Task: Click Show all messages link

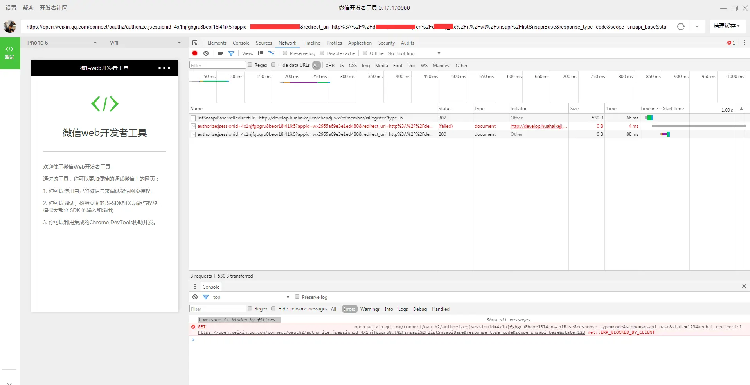Action: click(x=509, y=320)
